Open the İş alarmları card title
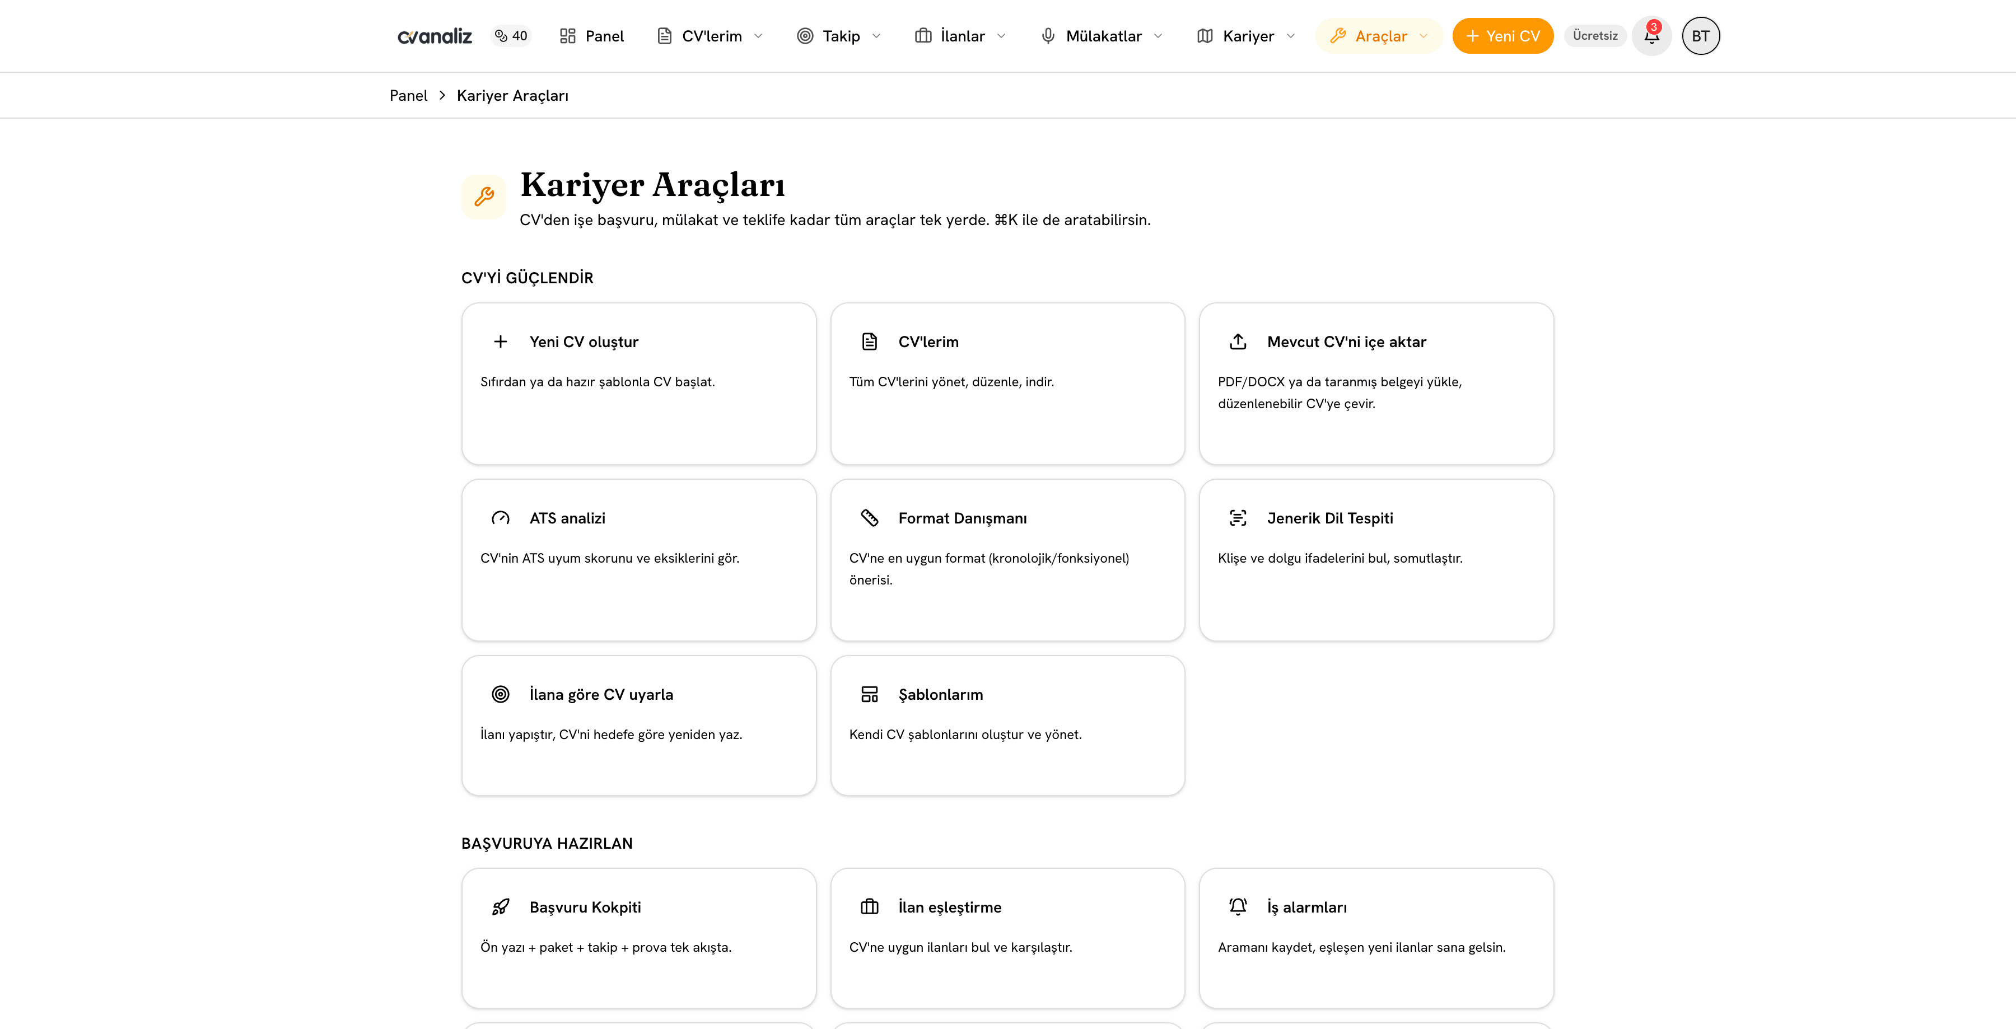The height and width of the screenshot is (1029, 2016). (x=1307, y=907)
